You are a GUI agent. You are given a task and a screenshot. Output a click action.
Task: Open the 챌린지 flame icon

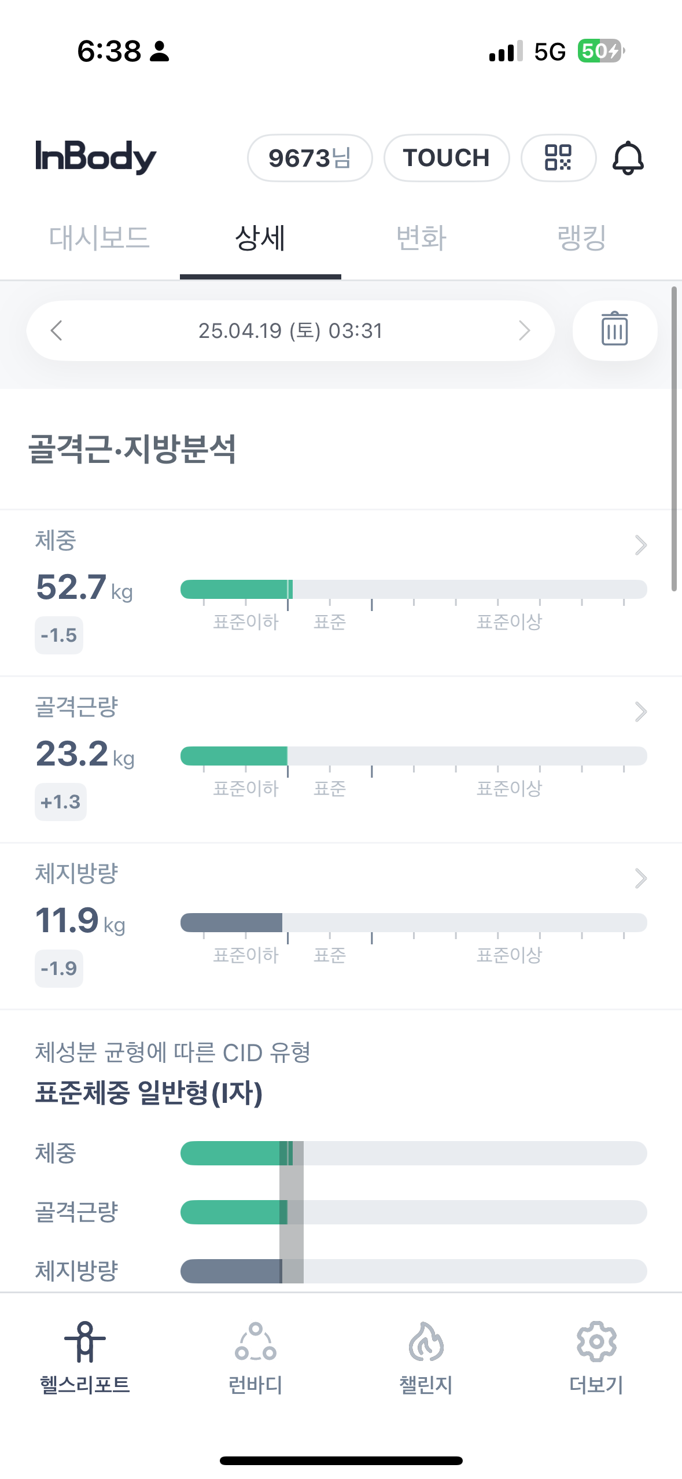(426, 1357)
